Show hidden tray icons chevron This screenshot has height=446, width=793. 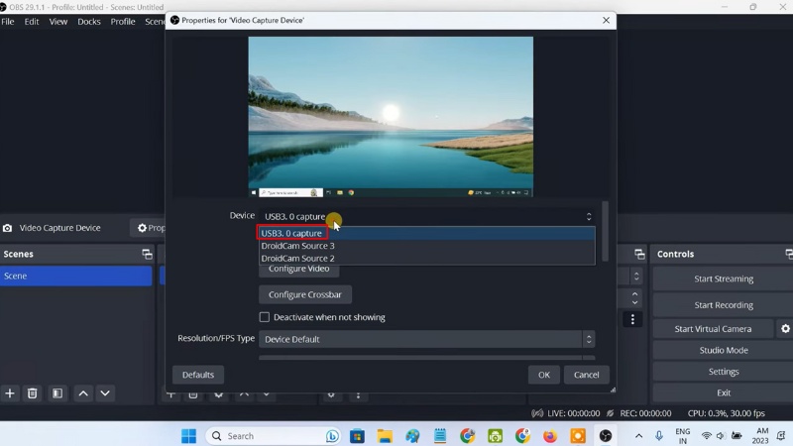[638, 436]
